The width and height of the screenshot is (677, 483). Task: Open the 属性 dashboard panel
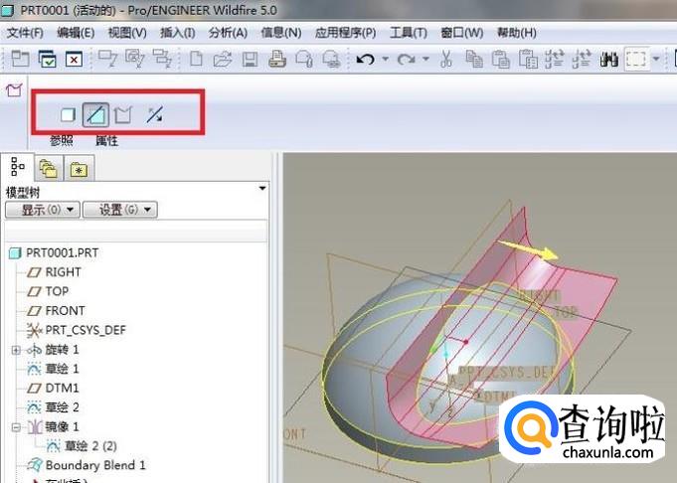106,140
